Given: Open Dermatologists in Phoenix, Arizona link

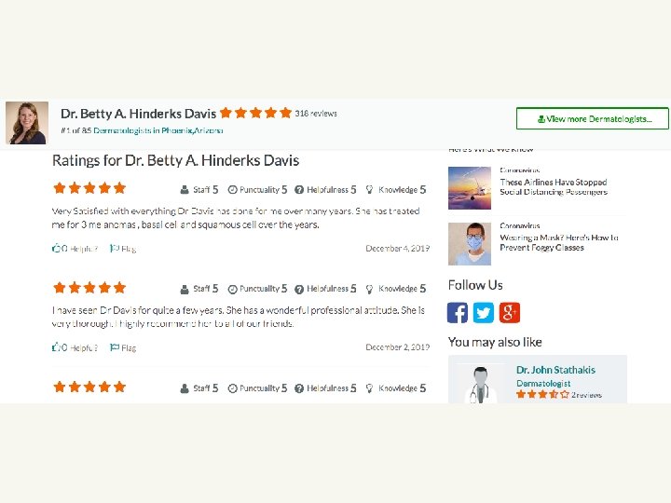Looking at the screenshot, I should 157,130.
